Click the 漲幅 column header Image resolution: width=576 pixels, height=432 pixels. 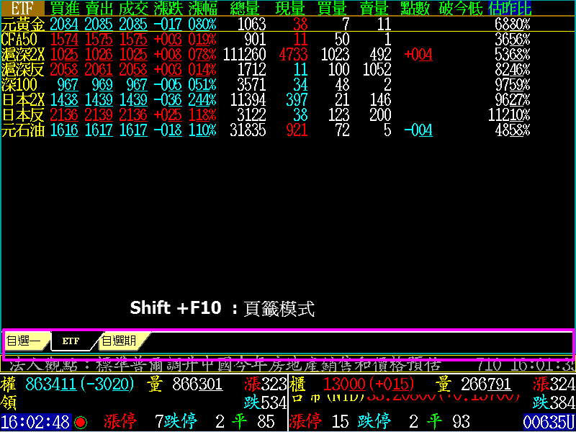point(202,8)
